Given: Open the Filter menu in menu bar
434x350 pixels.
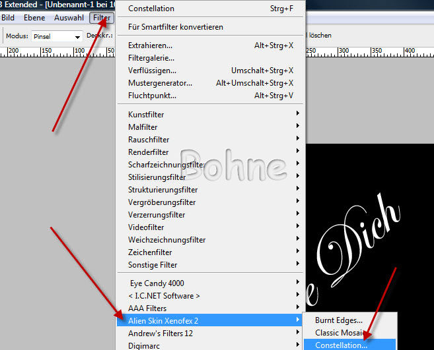Looking at the screenshot, I should tap(102, 17).
